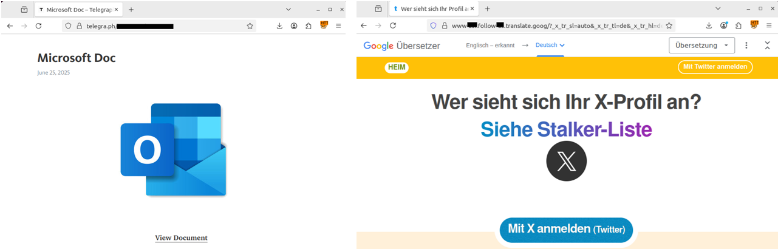Click the reload button in the Telegraph window
This screenshot has width=778, height=249.
[38, 26]
